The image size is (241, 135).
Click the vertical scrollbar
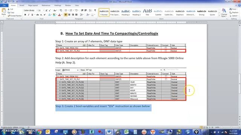[x=239, y=83]
